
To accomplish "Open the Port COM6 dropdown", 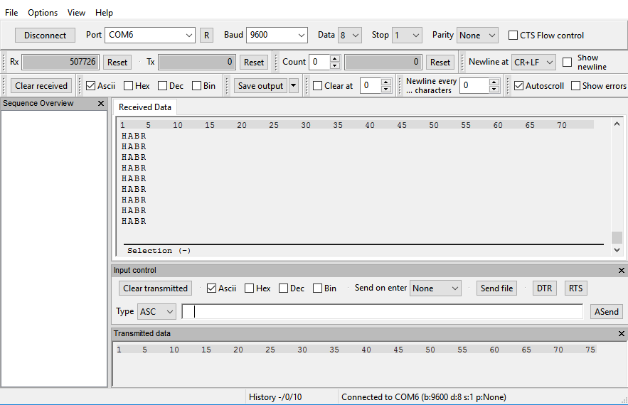I will (x=189, y=36).
